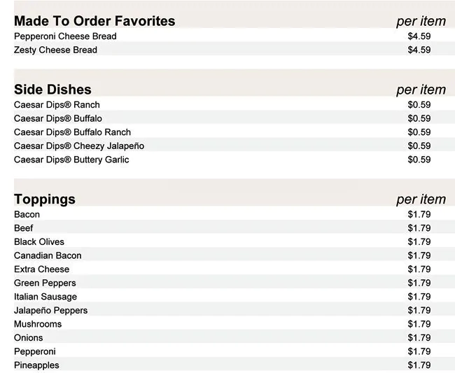Select the Extra Cheese topping
The height and width of the screenshot is (373, 455).
click(41, 269)
